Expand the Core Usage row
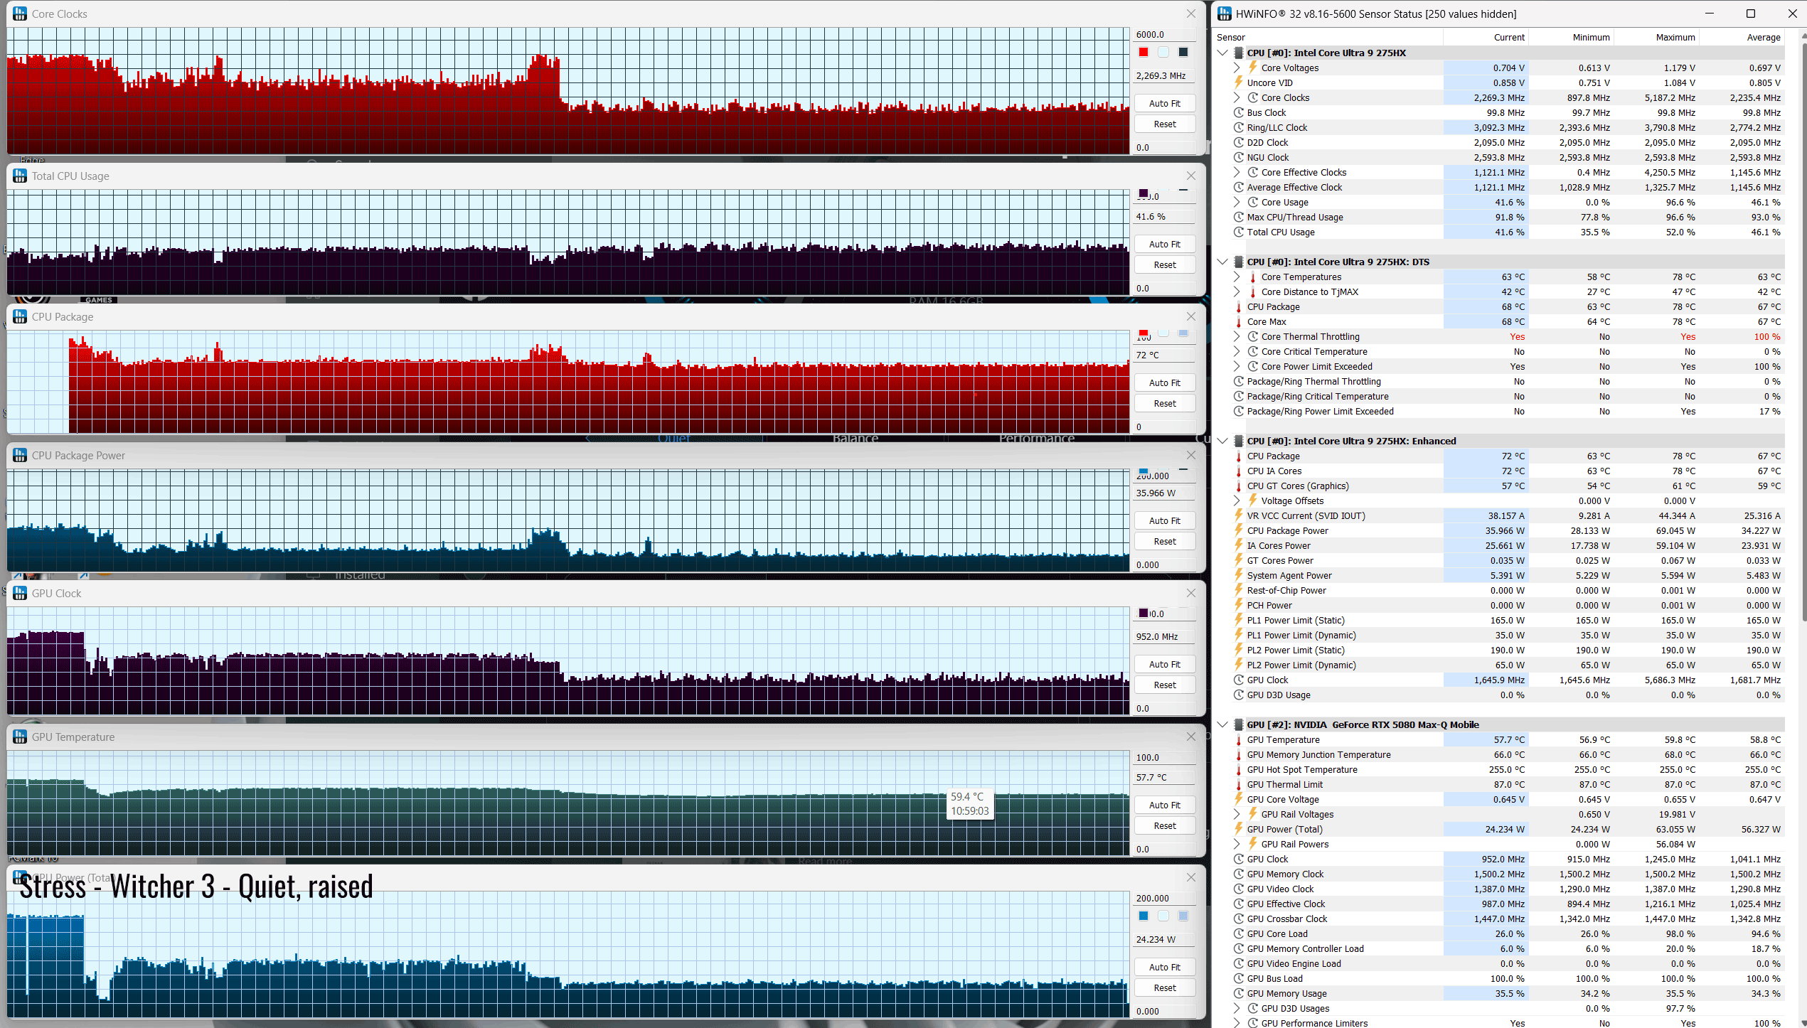The width and height of the screenshot is (1807, 1028). pos(1237,202)
